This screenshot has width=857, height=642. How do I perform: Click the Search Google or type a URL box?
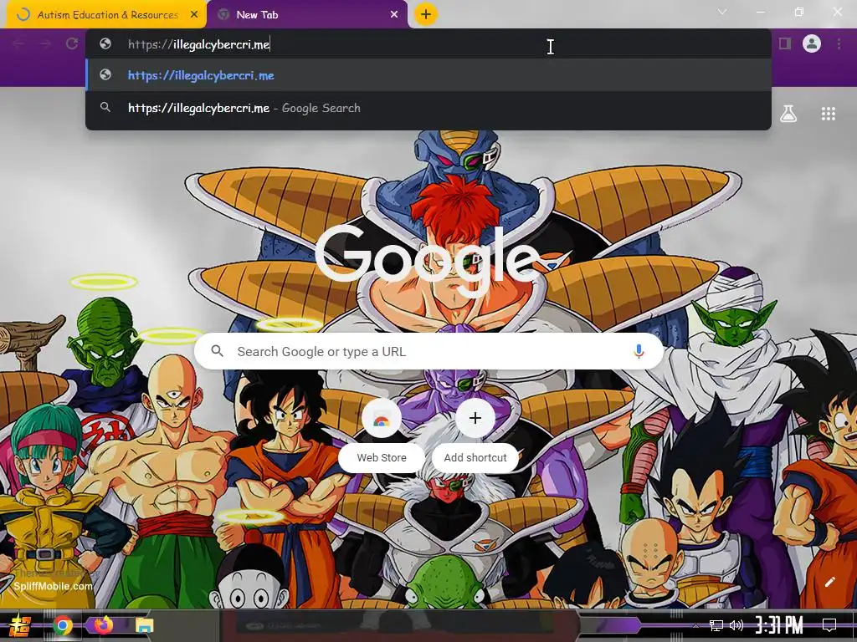click(x=428, y=351)
